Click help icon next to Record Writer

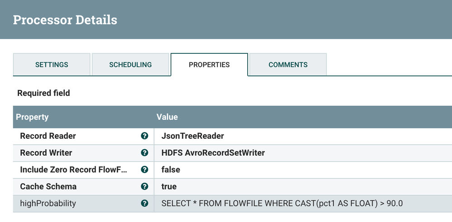click(x=144, y=153)
